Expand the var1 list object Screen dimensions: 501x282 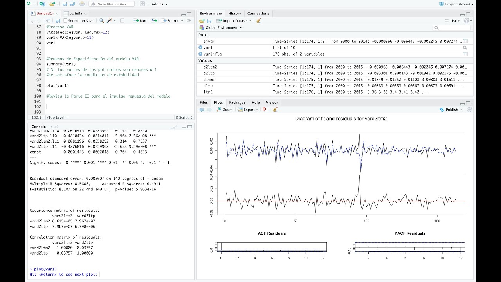pyautogui.click(x=200, y=47)
